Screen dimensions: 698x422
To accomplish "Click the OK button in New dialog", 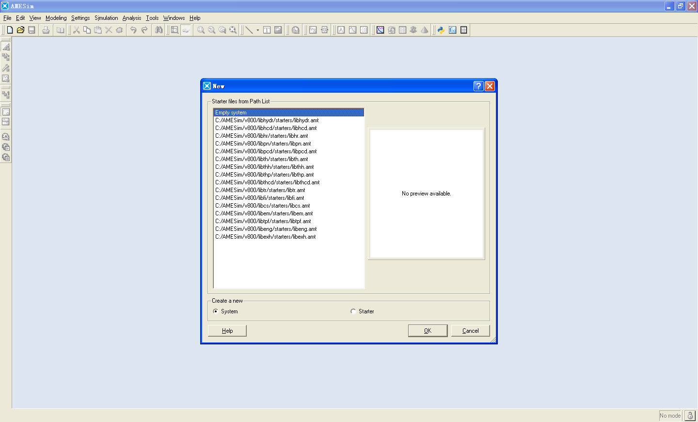I will [x=428, y=331].
